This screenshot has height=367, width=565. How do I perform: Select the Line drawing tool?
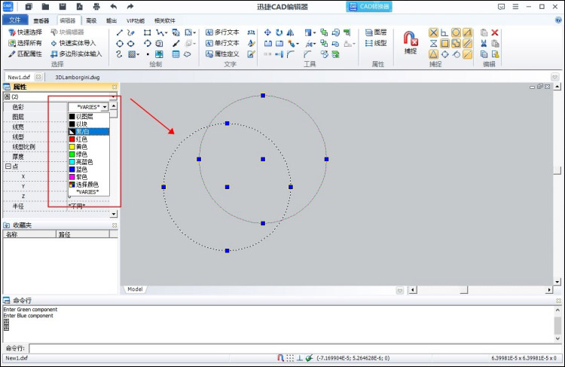120,32
